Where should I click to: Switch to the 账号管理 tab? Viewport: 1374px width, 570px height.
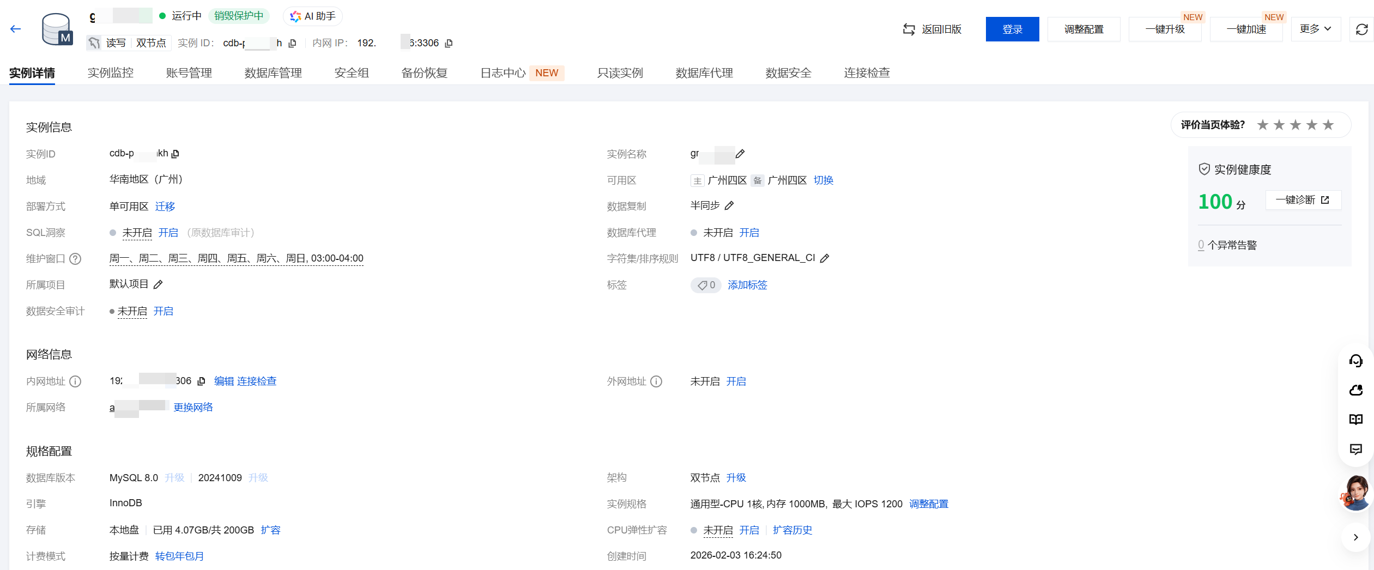click(x=189, y=73)
